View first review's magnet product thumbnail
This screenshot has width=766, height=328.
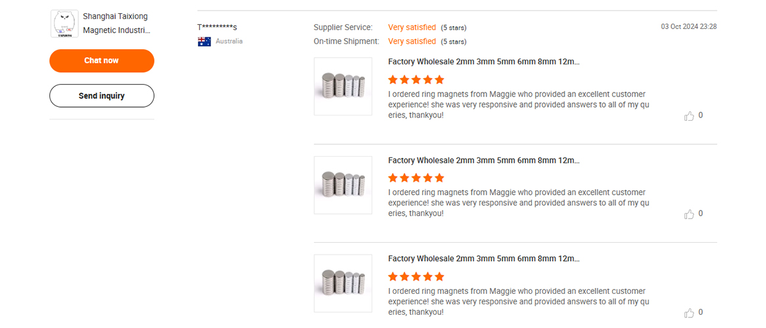pos(343,87)
